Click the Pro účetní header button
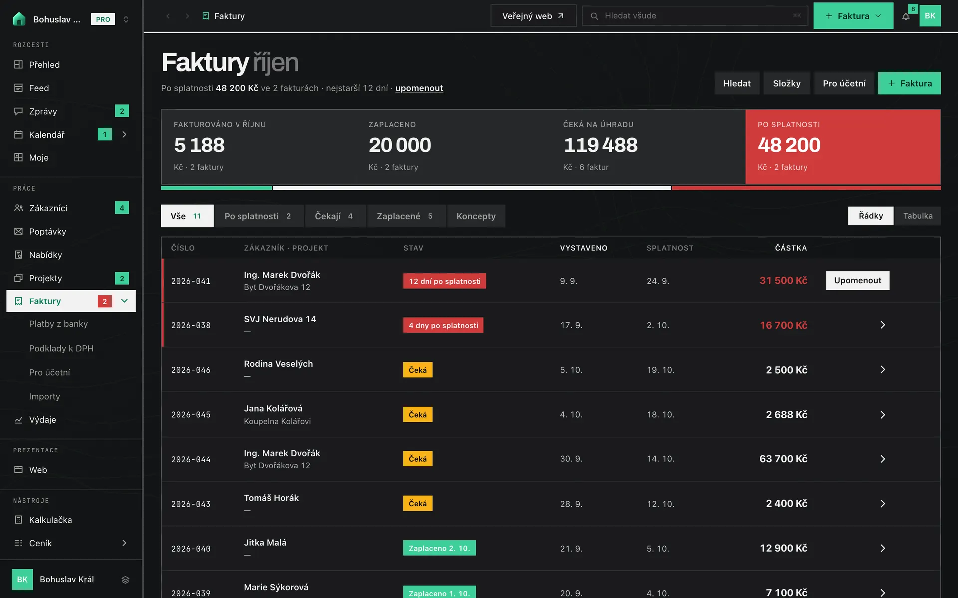This screenshot has height=598, width=958. (844, 83)
